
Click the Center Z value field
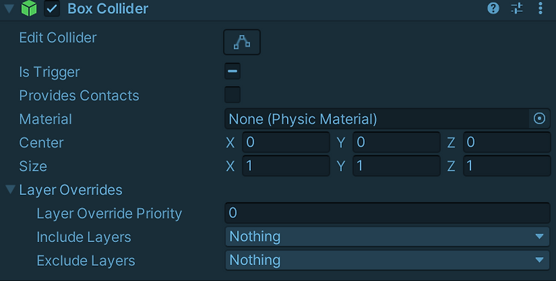pyautogui.click(x=505, y=143)
